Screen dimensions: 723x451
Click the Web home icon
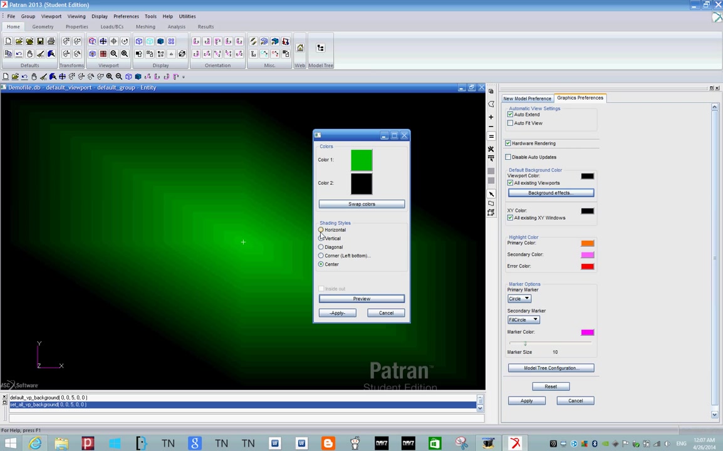(300, 48)
